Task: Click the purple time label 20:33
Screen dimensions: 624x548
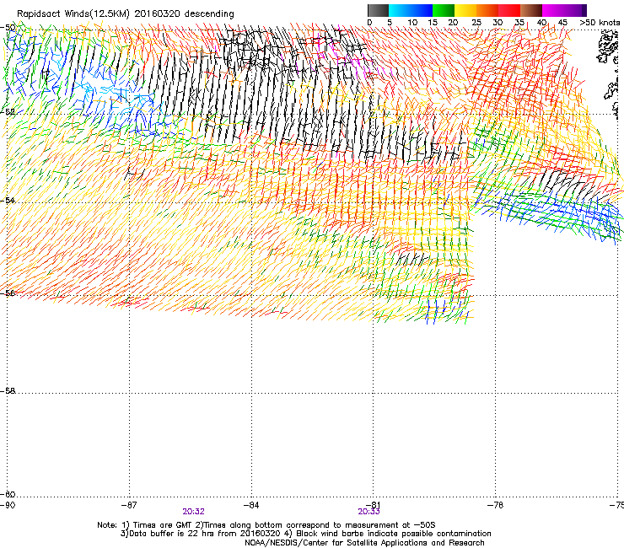Action: (368, 512)
